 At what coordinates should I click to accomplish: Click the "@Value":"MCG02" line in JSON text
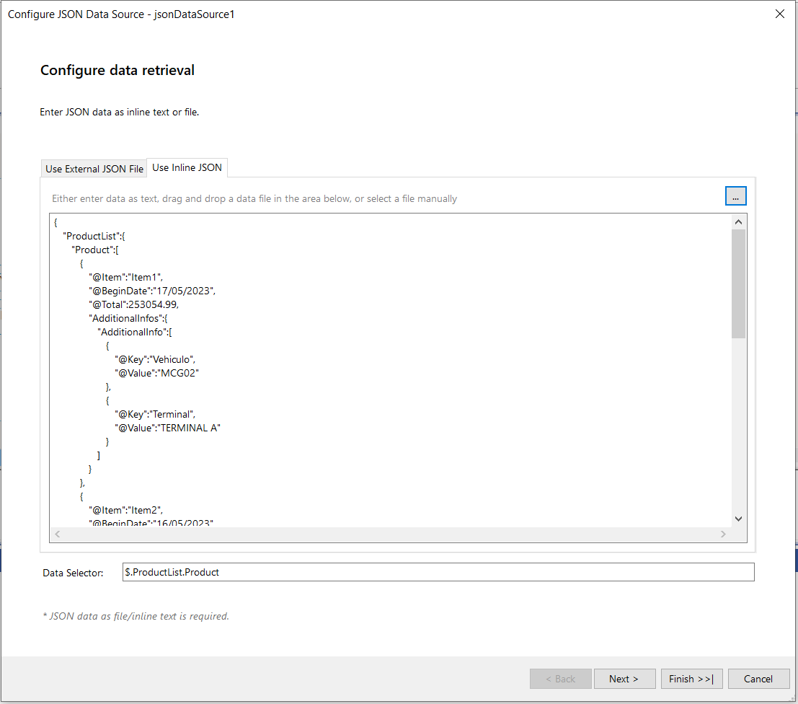156,373
